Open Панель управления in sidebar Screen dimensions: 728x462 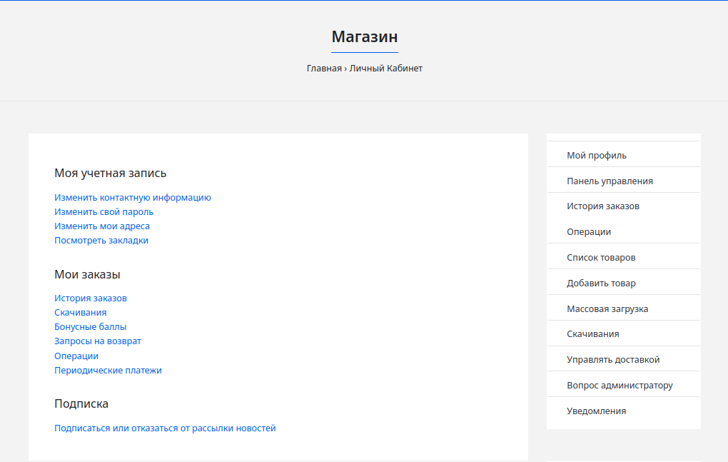click(610, 181)
